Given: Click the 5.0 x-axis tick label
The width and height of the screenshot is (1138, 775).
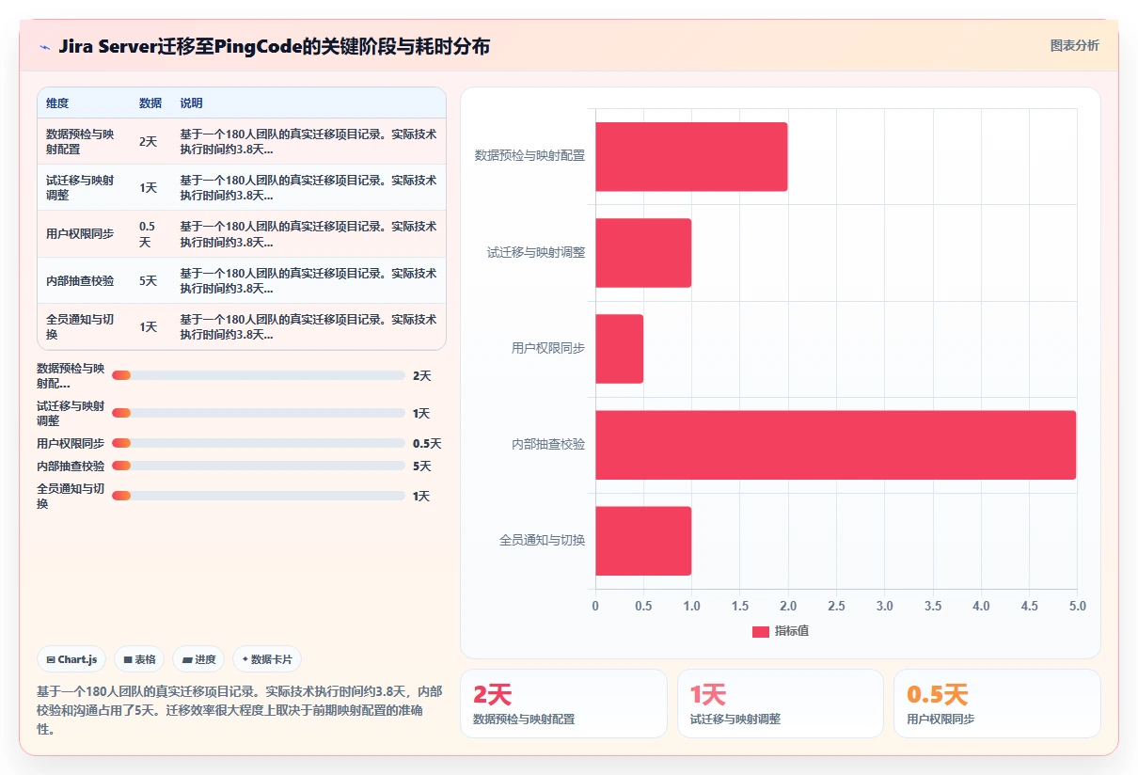Looking at the screenshot, I should (x=1077, y=606).
